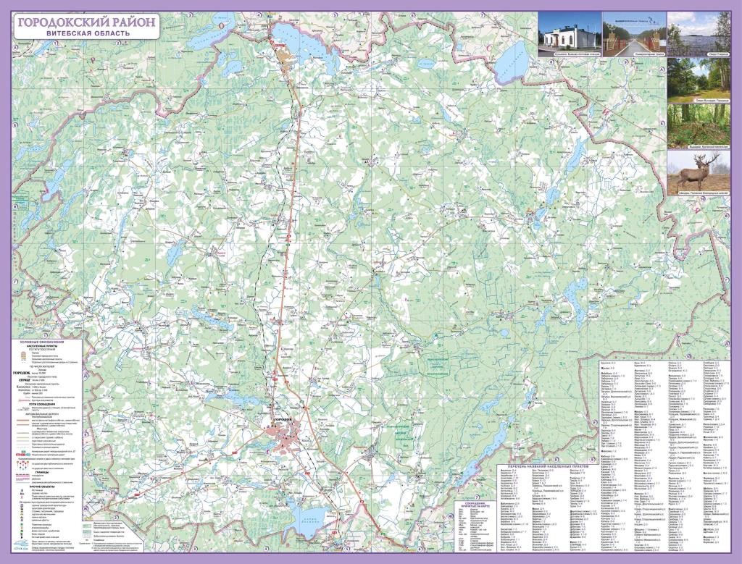742x564 pixels.
Task: Open the white post station building photo
Action: 570,33
